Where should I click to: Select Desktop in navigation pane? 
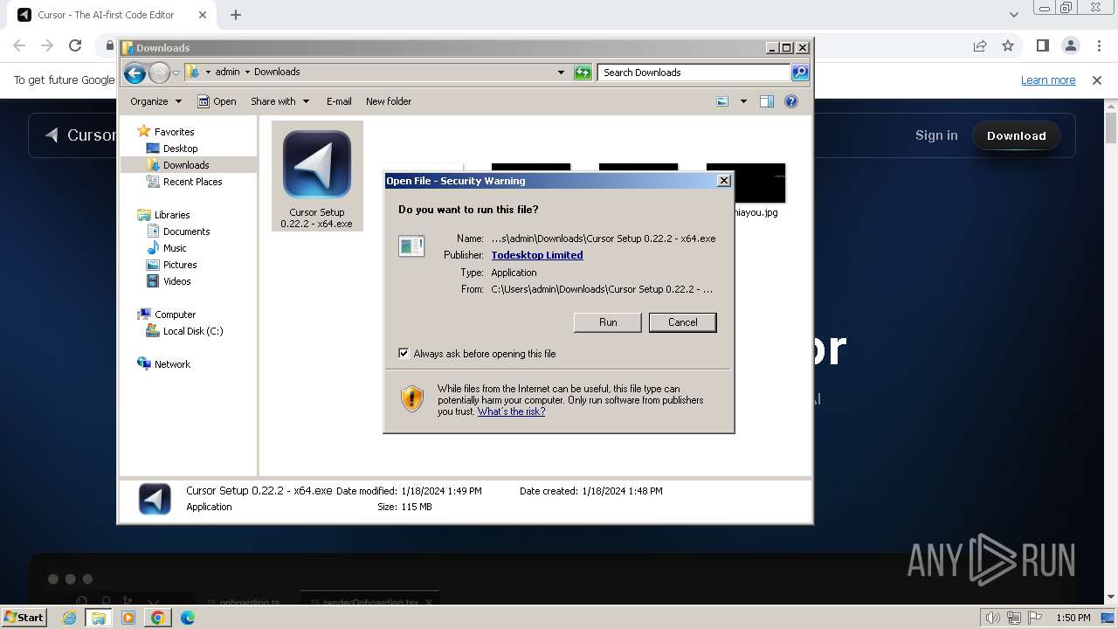[180, 149]
